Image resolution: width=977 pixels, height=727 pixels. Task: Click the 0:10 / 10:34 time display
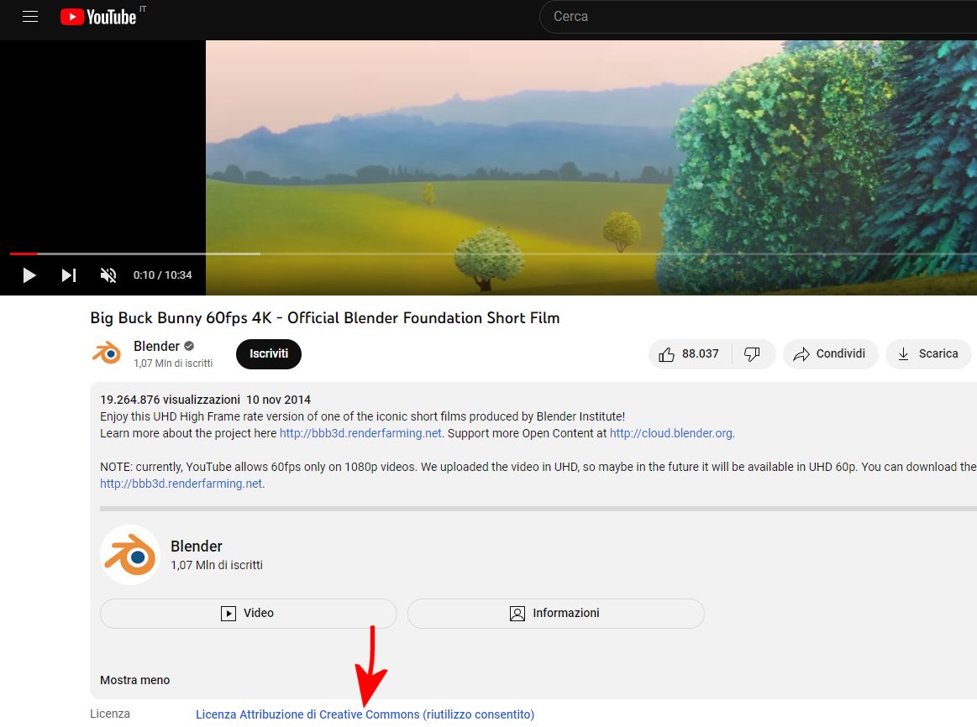tap(163, 275)
